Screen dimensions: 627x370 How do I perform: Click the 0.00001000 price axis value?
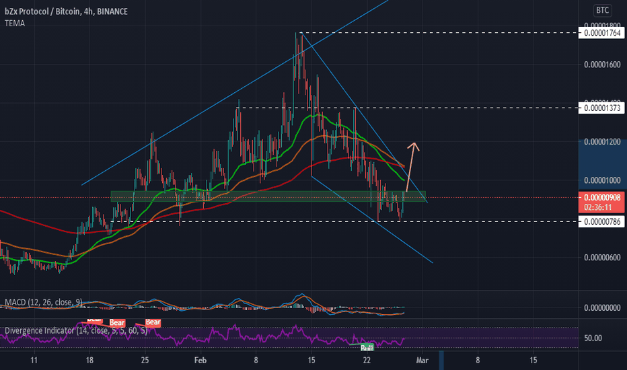coord(602,180)
